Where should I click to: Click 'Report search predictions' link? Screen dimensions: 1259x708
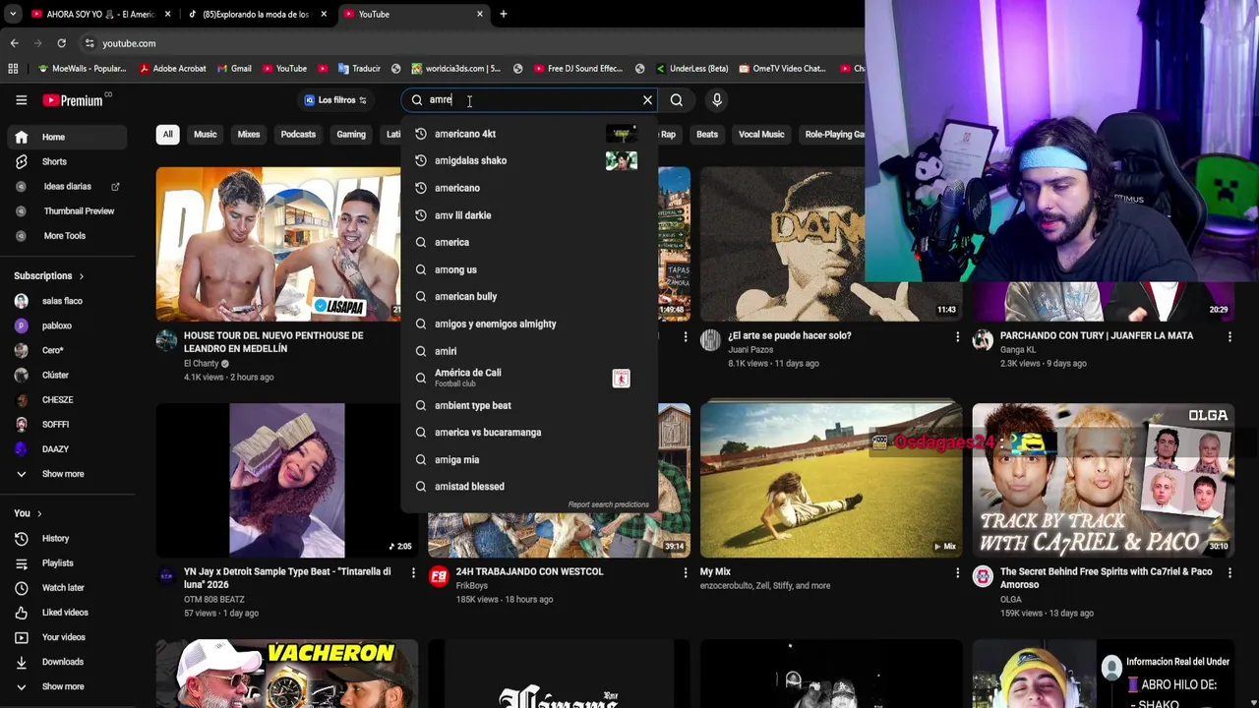[x=608, y=504]
